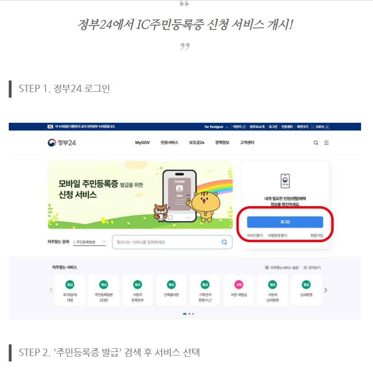Show previous services with left chevron
The image size is (373, 385).
point(51,290)
